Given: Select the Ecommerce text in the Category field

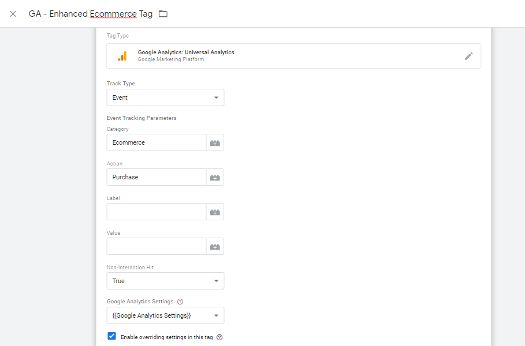Looking at the screenshot, I should point(129,142).
